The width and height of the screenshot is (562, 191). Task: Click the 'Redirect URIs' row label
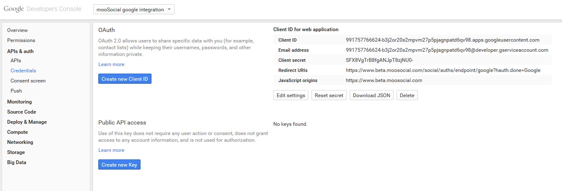click(293, 70)
